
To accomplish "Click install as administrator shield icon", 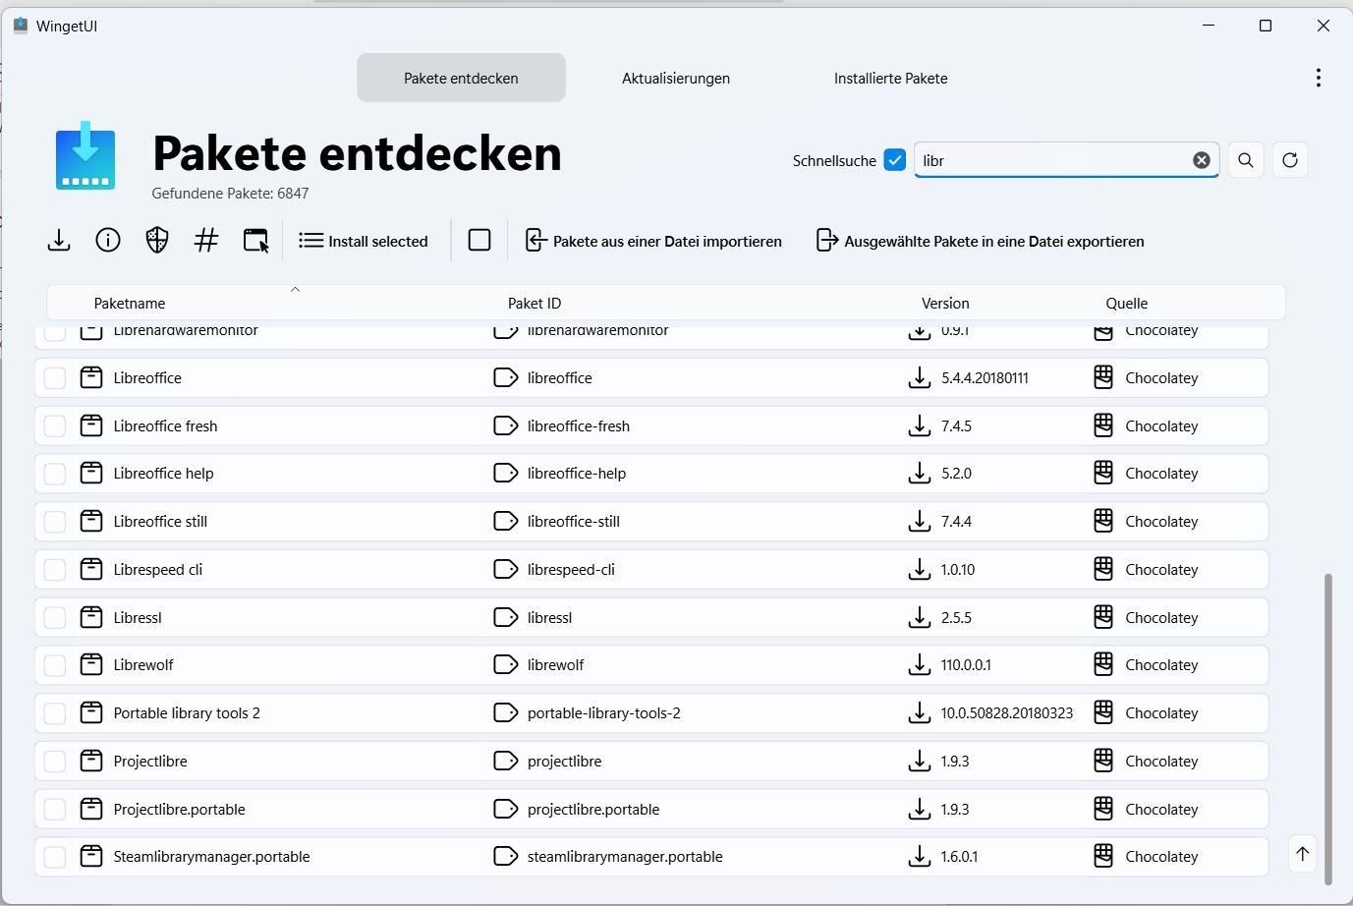I will (x=157, y=240).
